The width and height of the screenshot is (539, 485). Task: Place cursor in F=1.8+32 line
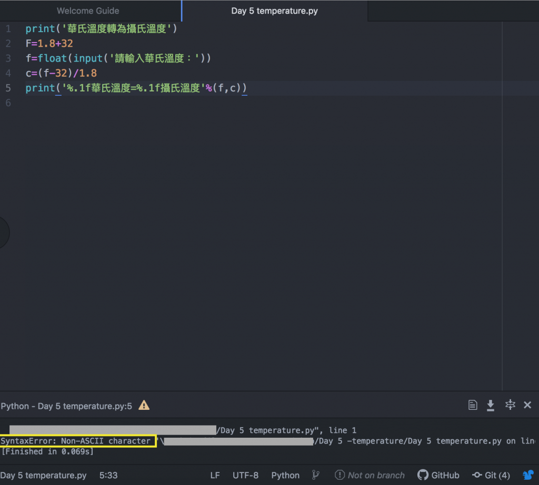(x=49, y=44)
